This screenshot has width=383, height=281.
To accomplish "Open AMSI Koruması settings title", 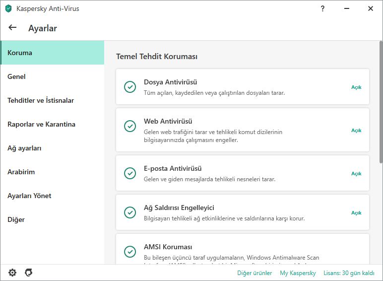I will [x=168, y=247].
